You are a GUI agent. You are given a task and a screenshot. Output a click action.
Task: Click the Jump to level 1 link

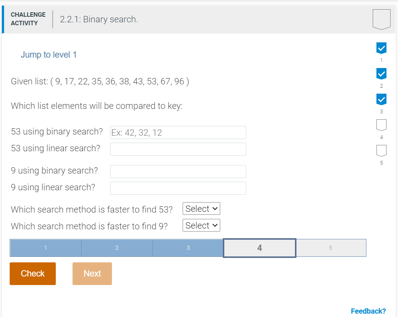48,55
